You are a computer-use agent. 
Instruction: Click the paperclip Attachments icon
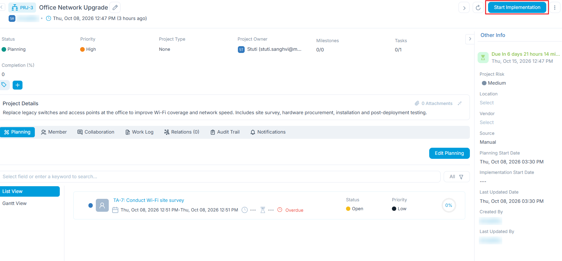(417, 103)
